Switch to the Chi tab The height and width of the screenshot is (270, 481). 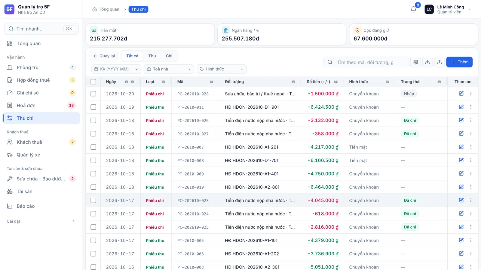point(169,56)
